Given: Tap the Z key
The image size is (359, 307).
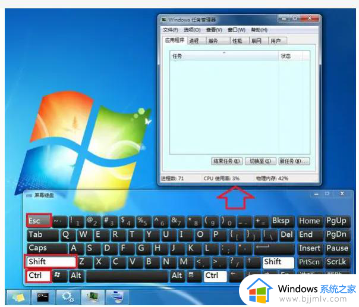Looking at the screenshot, I should point(84,262).
